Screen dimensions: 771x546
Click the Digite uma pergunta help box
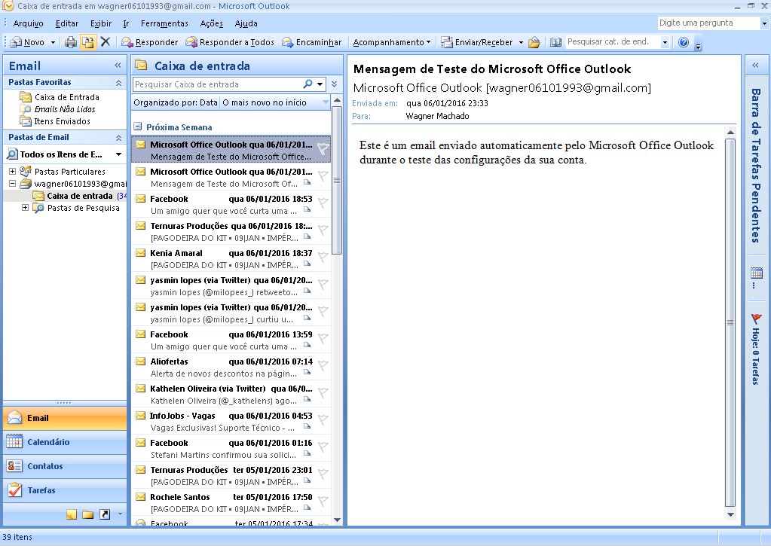[x=708, y=23]
